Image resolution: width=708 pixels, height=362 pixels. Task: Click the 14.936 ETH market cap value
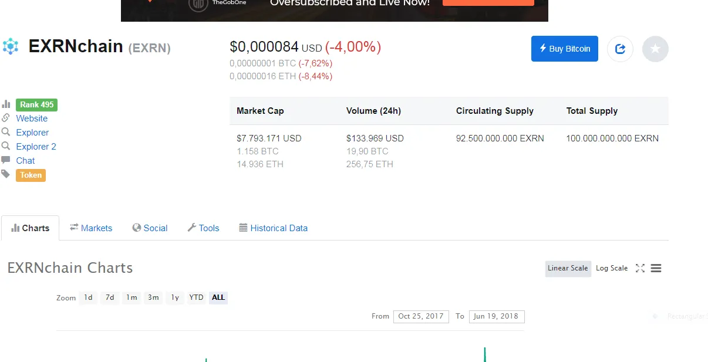coord(260,164)
